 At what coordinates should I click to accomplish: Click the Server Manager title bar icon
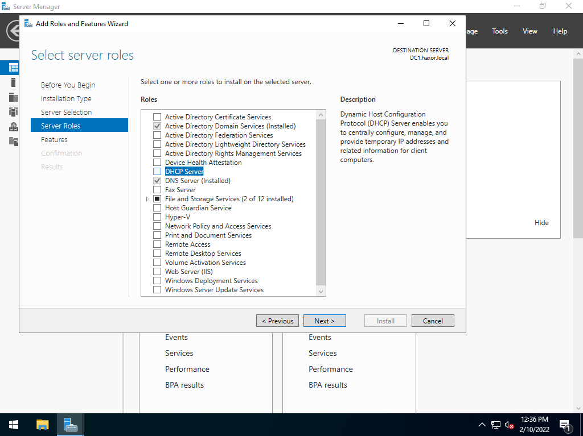6,6
